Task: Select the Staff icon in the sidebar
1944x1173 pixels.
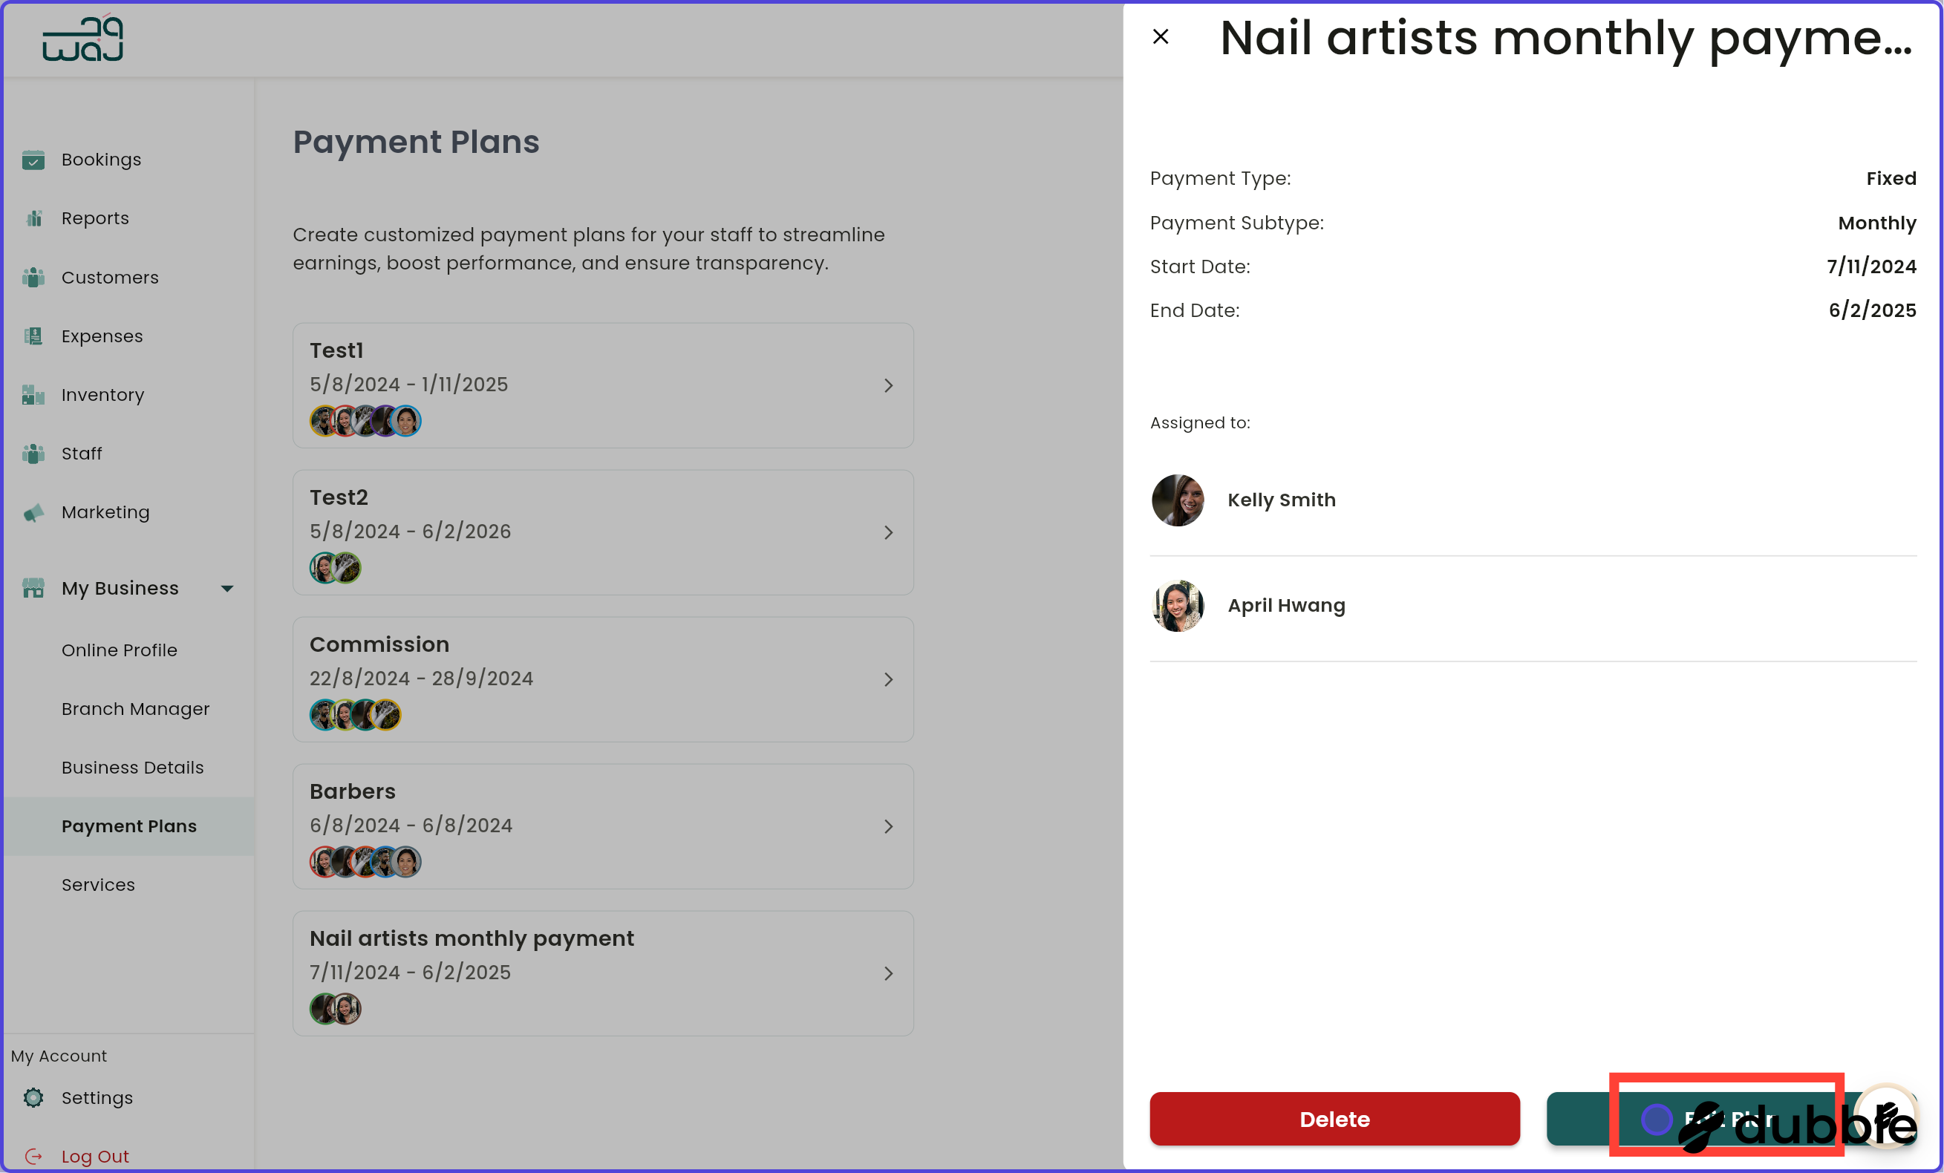Action: click(x=33, y=454)
